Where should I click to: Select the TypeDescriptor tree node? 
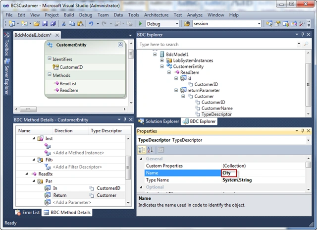[216, 115]
